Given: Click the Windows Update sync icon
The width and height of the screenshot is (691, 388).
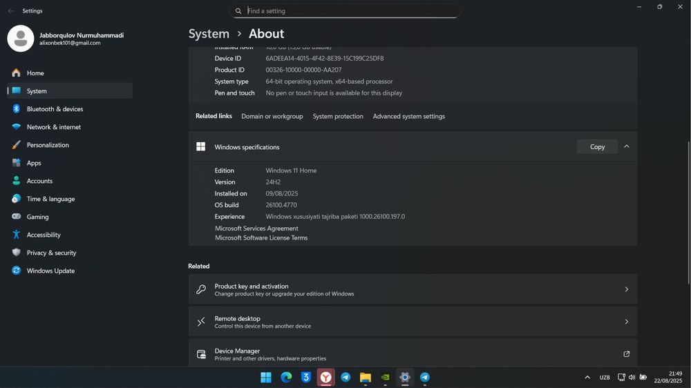Looking at the screenshot, I should [17, 271].
